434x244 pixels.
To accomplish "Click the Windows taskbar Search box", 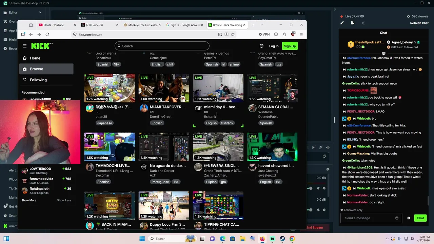I will tap(172, 239).
